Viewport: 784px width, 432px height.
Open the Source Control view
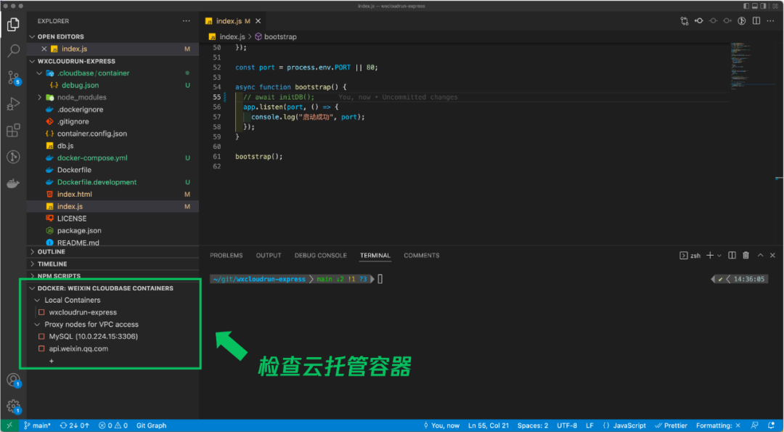click(x=13, y=77)
